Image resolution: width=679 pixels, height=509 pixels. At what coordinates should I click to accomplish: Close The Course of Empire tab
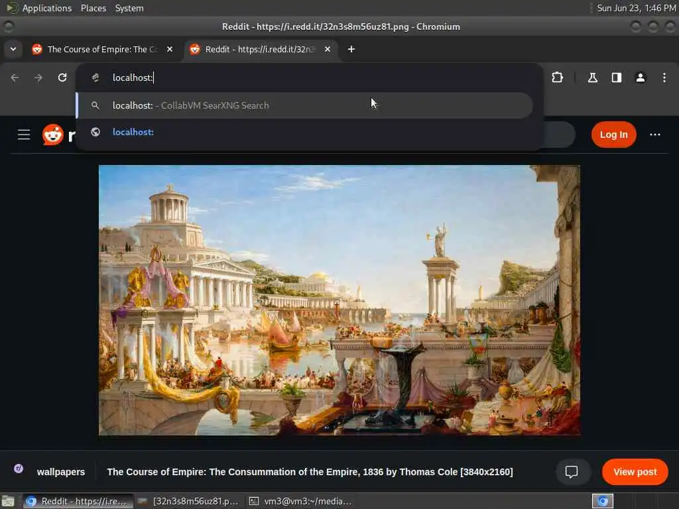170,49
